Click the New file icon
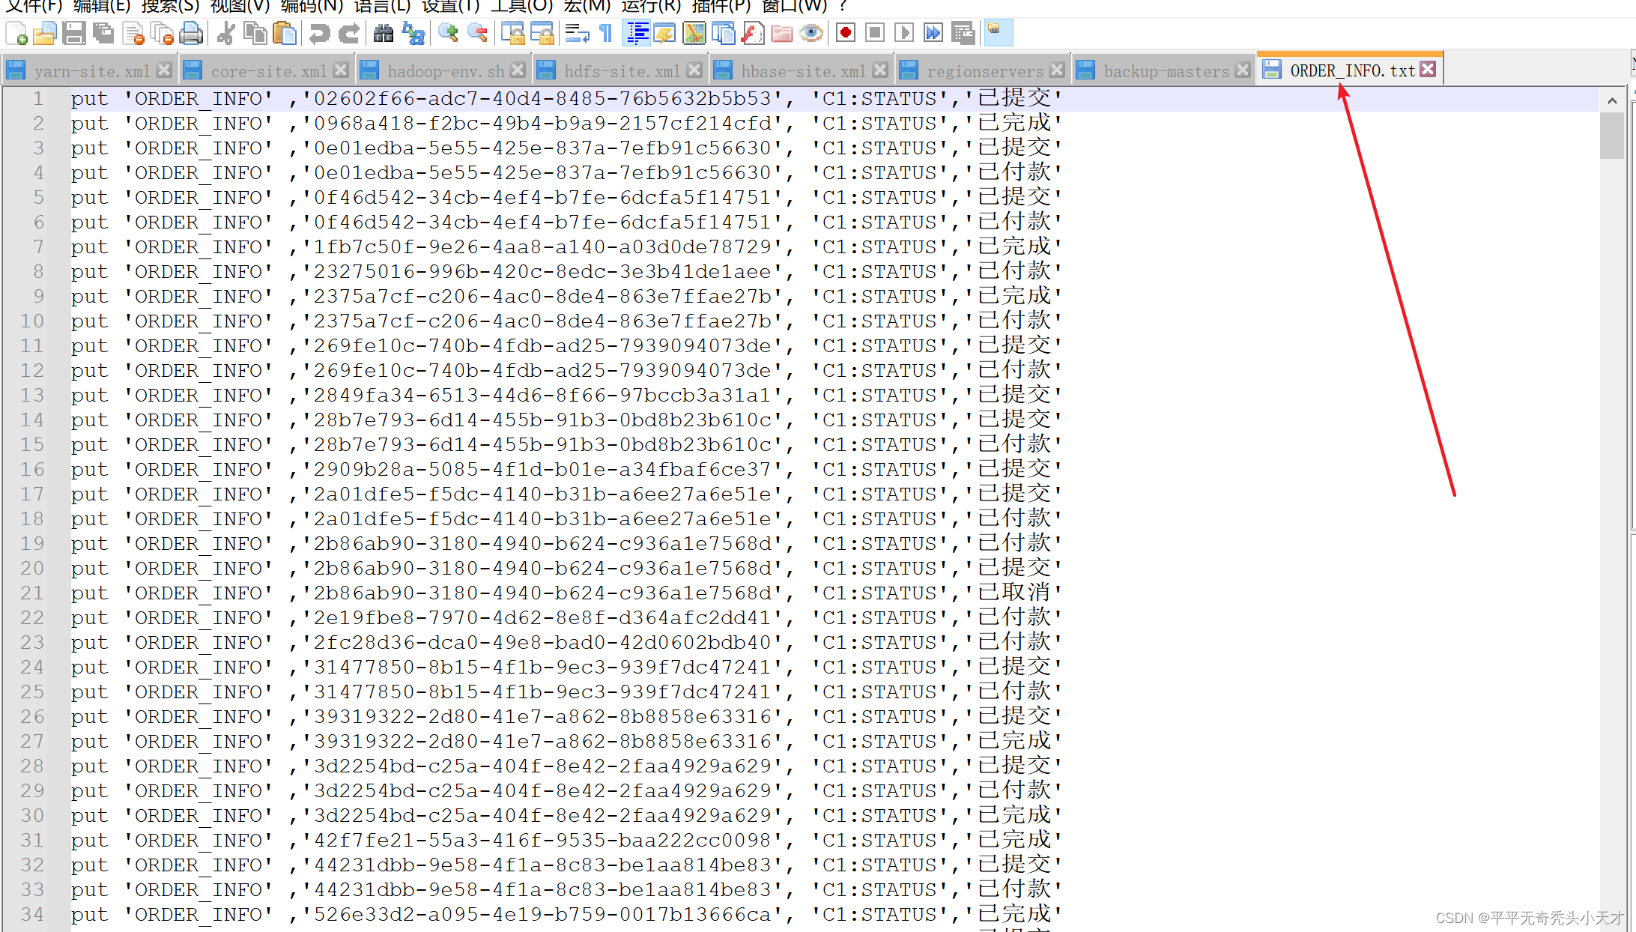The height and width of the screenshot is (932, 1636). click(16, 33)
